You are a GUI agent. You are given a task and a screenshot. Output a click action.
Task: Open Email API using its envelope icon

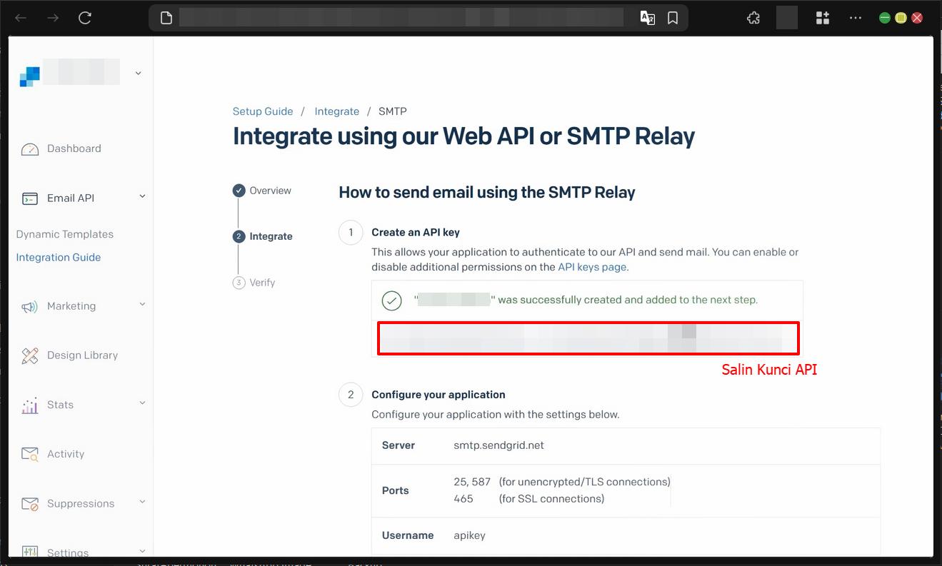29,198
